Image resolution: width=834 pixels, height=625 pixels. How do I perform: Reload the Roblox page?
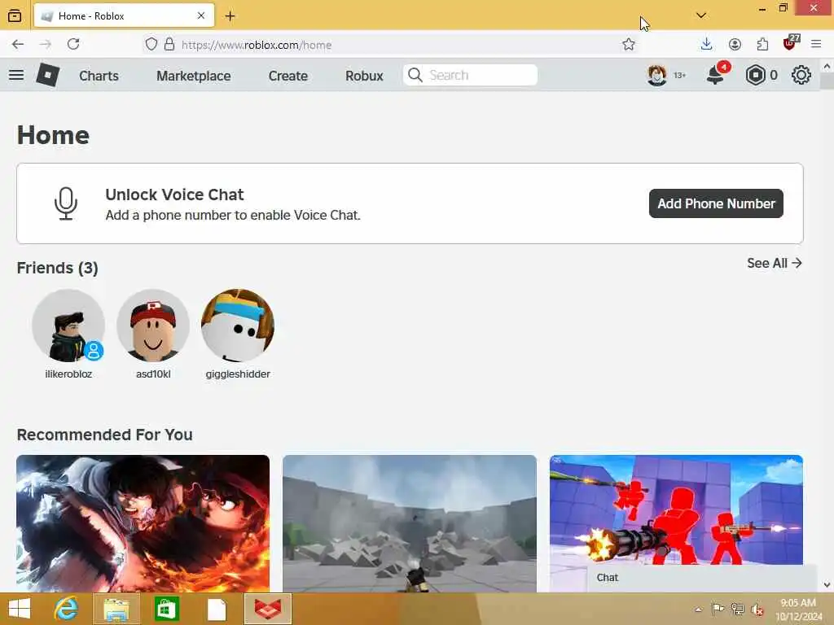(73, 44)
